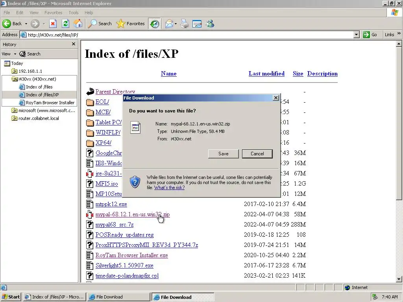Open Silverlight5.1.50907.exe link
403x302 pixels.
124,265
